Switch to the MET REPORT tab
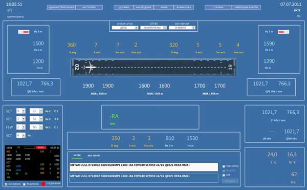This screenshot has height=190, width=307. (94, 156)
